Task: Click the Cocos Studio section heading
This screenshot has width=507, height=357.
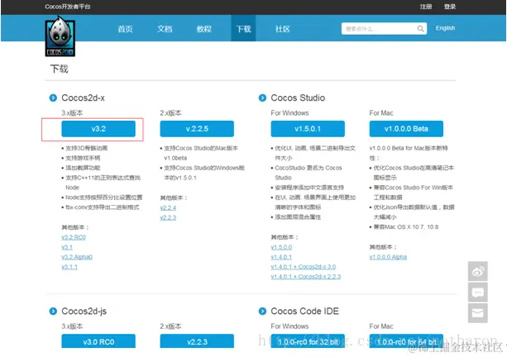Action: [x=298, y=98]
